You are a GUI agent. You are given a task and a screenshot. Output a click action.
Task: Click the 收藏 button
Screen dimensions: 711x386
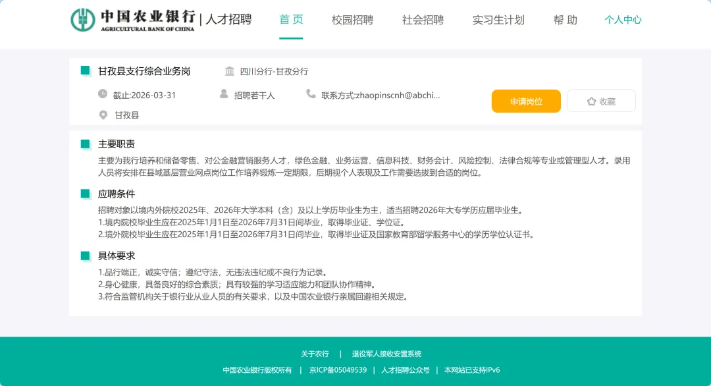pos(601,101)
